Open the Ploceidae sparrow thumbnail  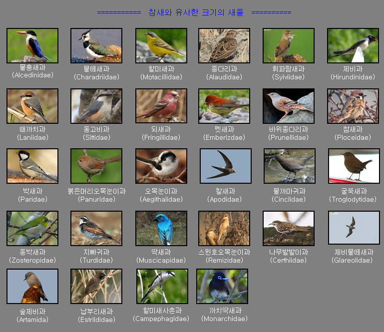tap(353, 106)
